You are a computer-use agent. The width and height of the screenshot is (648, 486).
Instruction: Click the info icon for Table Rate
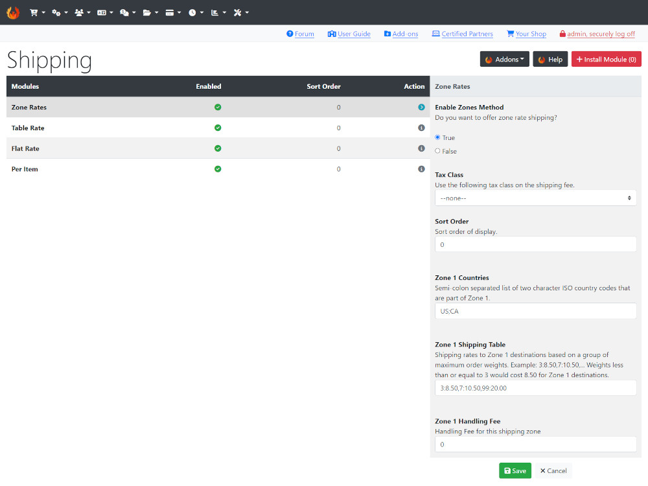421,128
